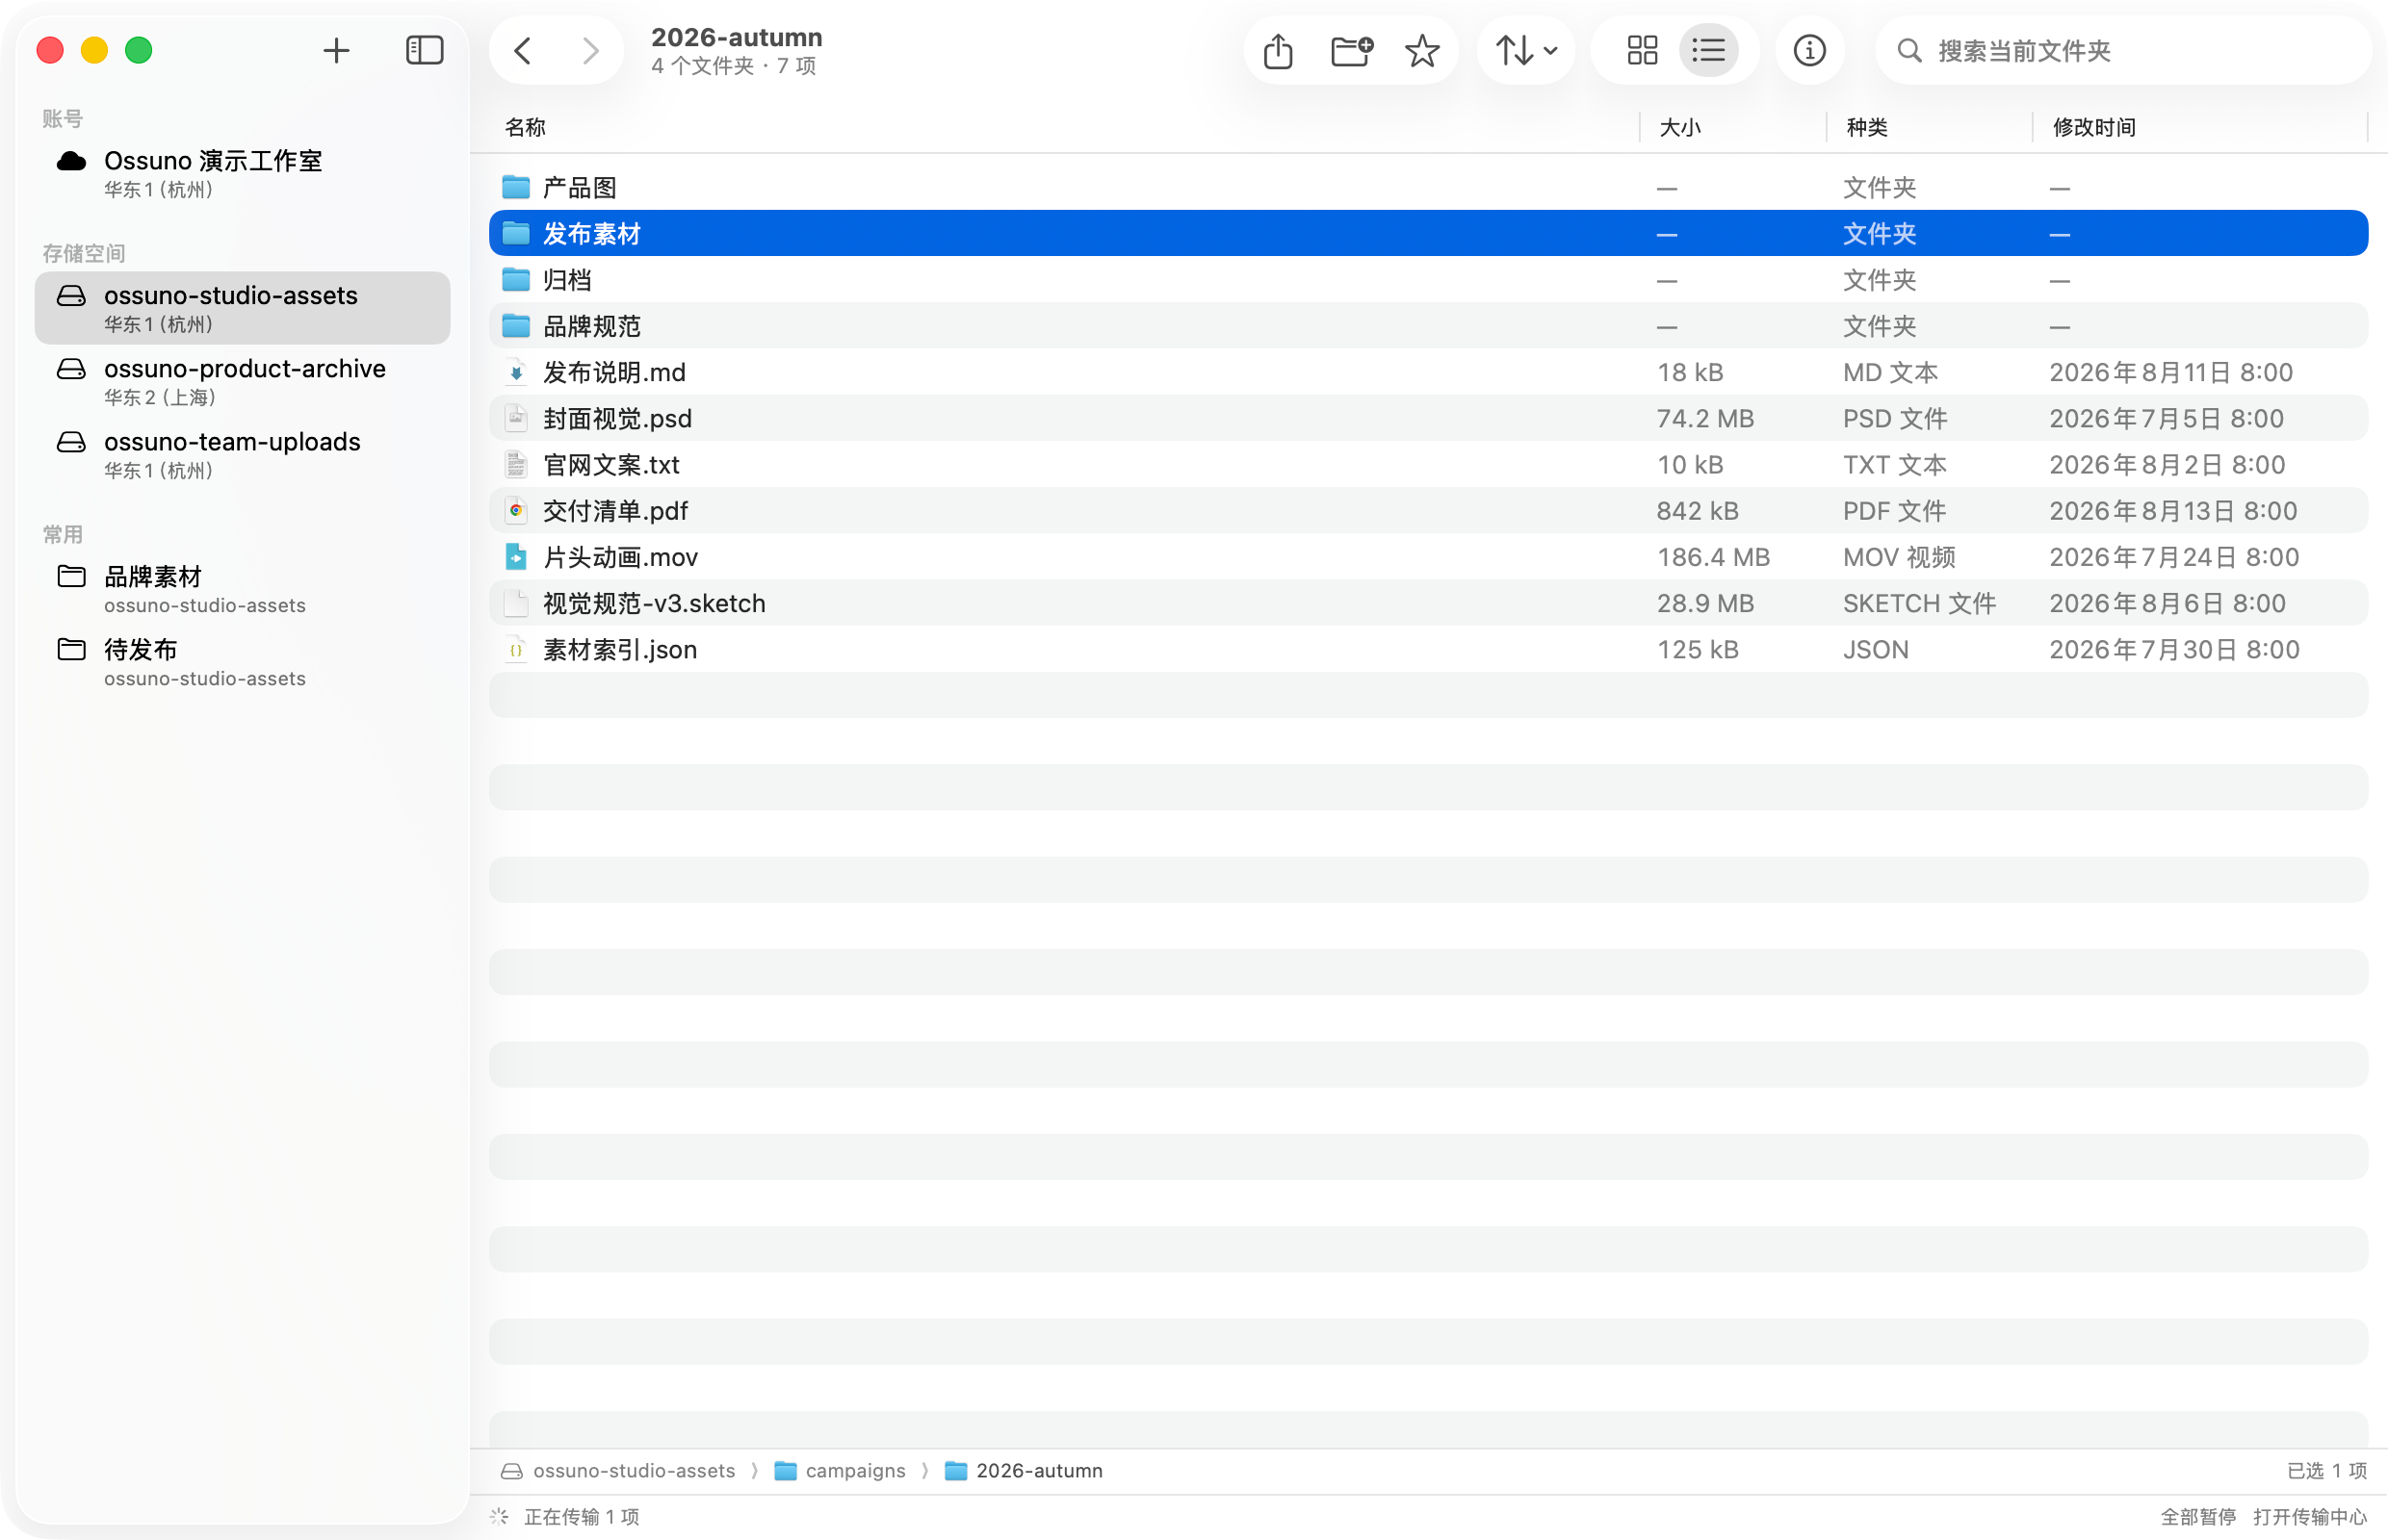Select the 官网文案.txt file
The width and height of the screenshot is (2388, 1540).
[1428, 464]
